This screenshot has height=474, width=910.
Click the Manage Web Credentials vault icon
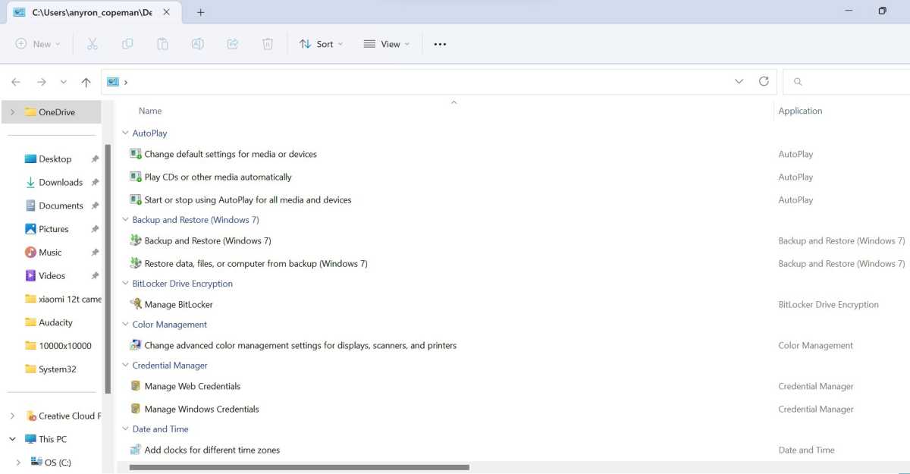[136, 386]
